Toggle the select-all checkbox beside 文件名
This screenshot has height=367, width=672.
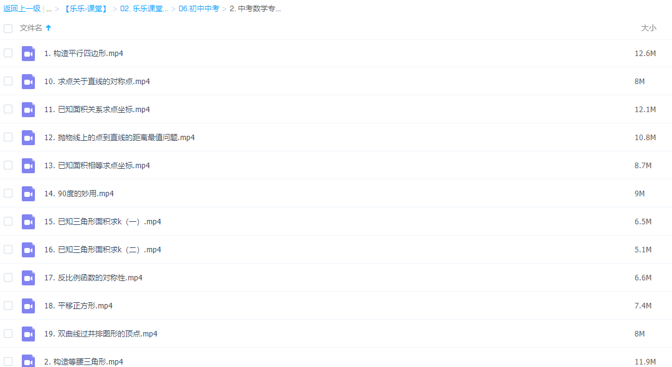click(x=8, y=28)
